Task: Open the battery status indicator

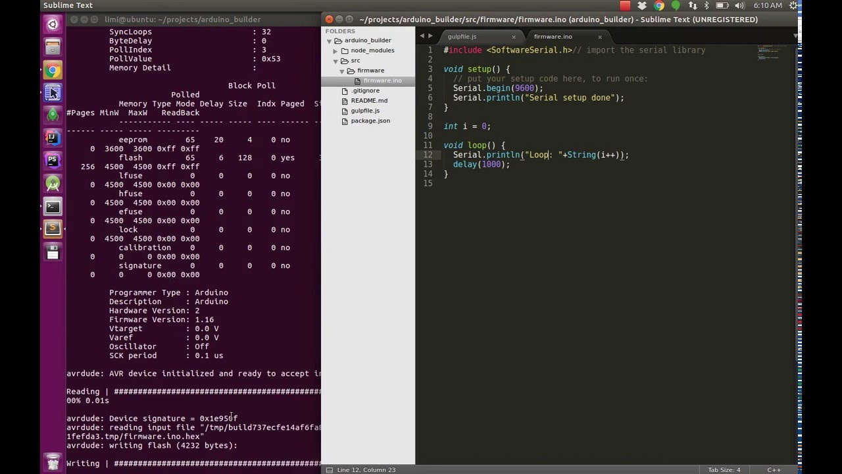Action: click(722, 5)
